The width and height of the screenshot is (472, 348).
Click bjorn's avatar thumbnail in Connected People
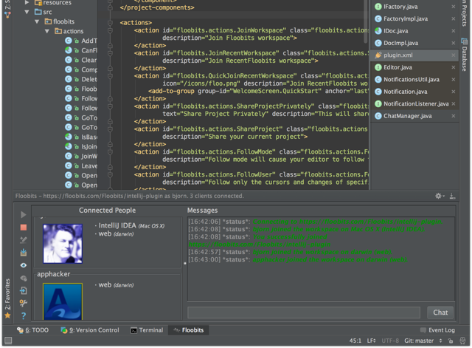click(x=63, y=244)
